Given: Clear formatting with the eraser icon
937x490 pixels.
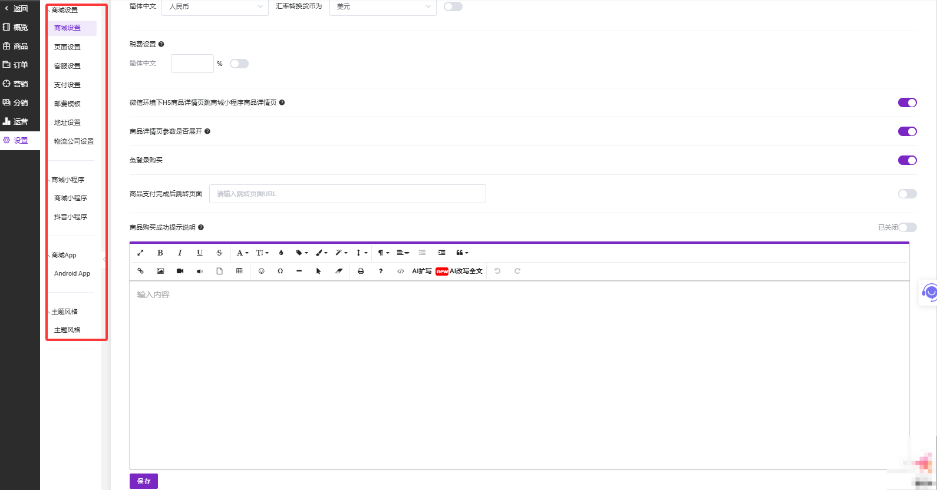Looking at the screenshot, I should [x=339, y=271].
